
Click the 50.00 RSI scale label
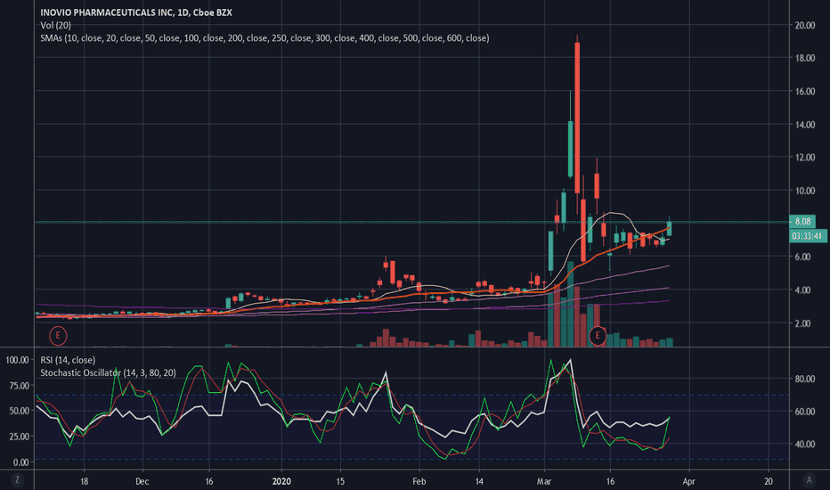coord(19,411)
